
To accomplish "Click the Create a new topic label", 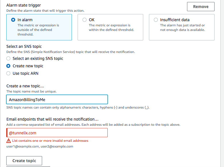I will point(25,86).
